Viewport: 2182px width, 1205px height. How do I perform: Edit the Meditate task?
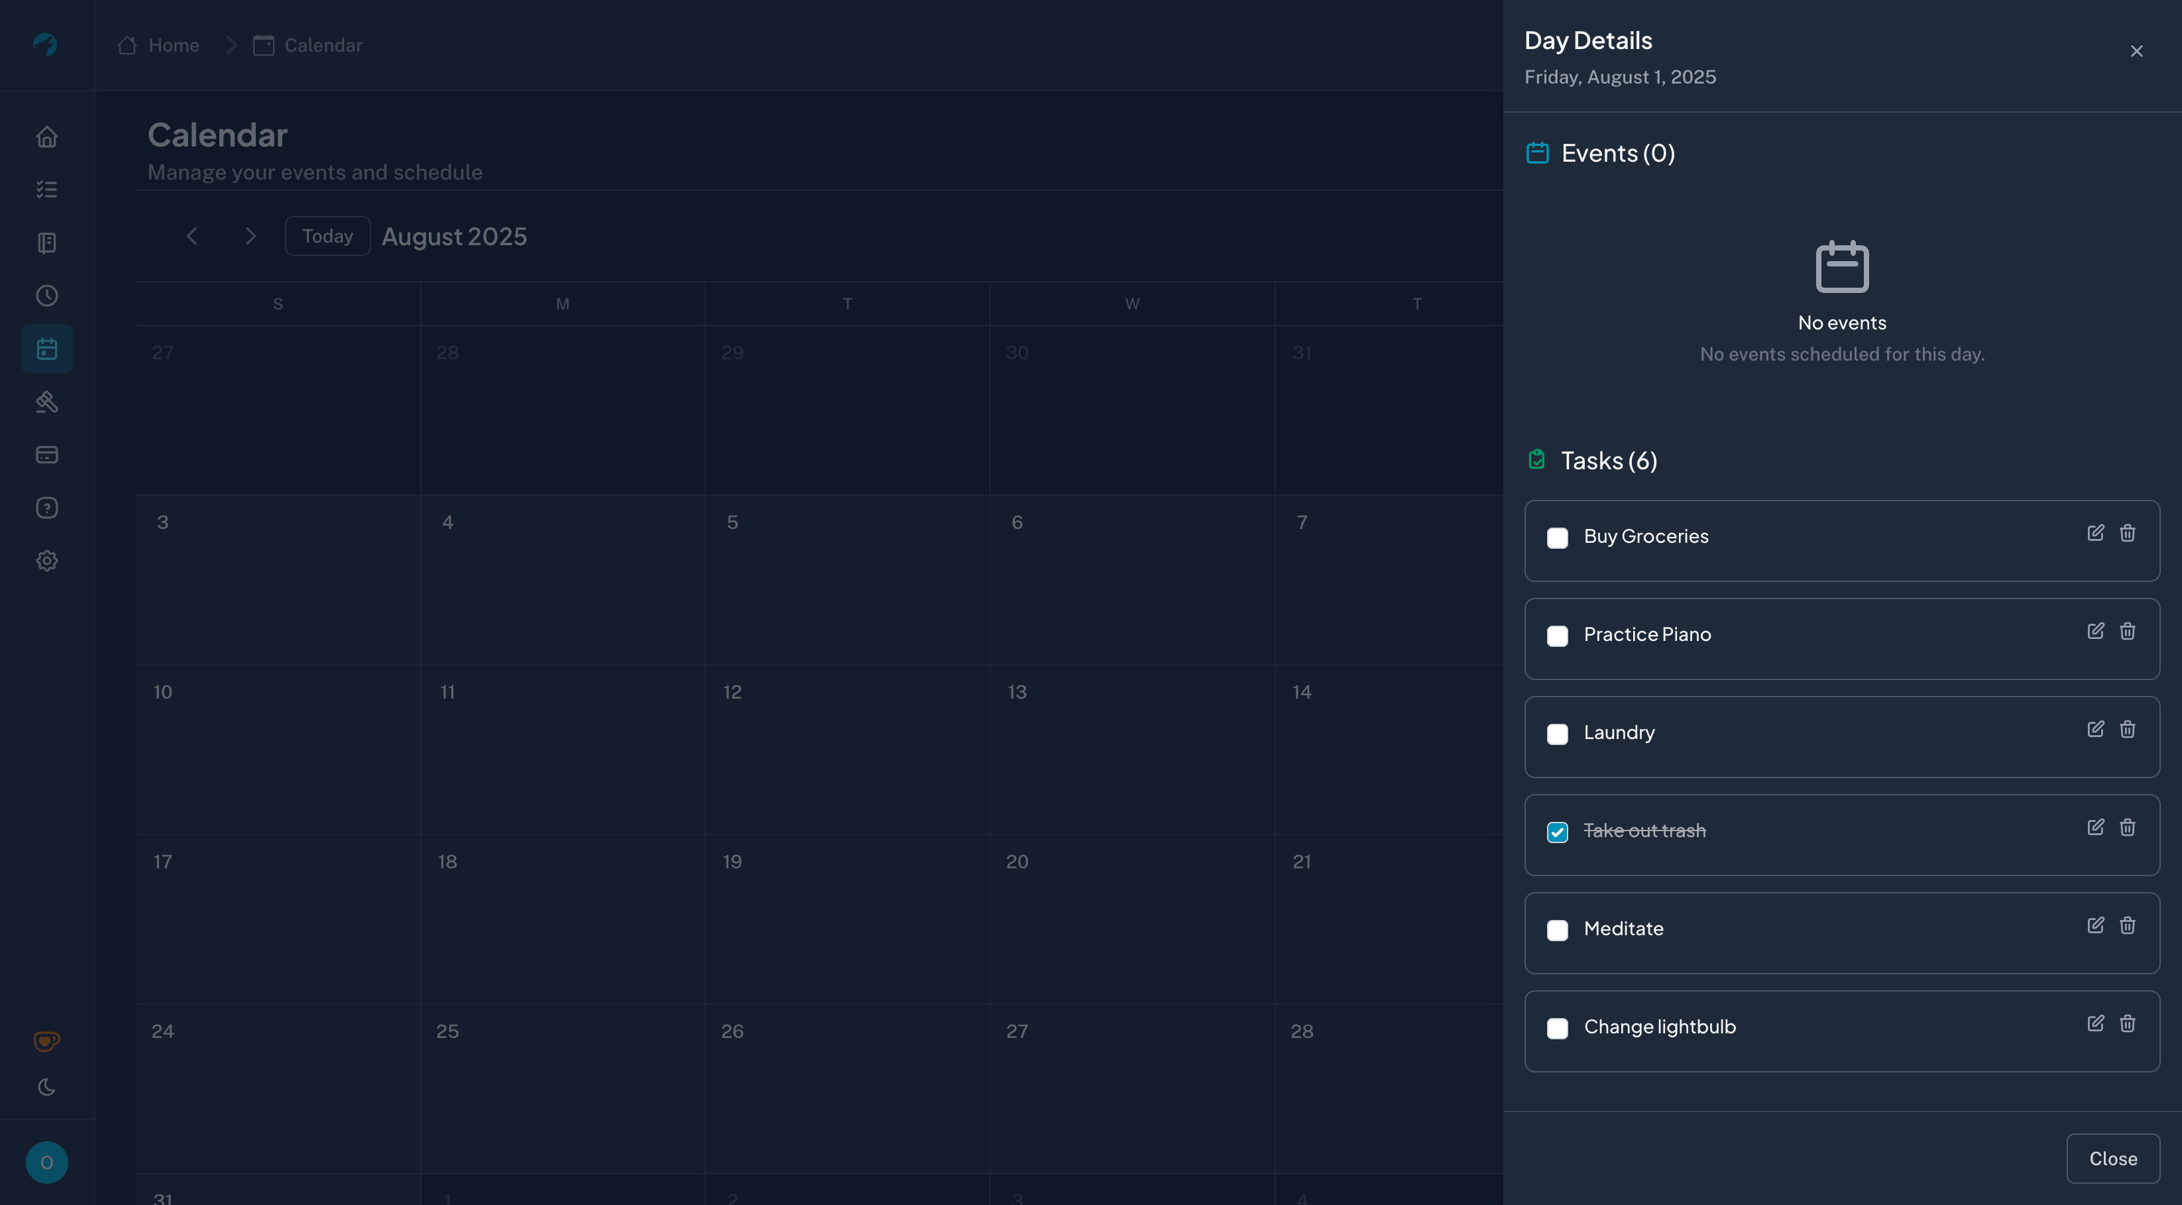(x=2096, y=925)
